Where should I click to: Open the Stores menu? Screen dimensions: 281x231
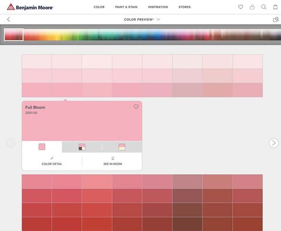[x=184, y=7]
